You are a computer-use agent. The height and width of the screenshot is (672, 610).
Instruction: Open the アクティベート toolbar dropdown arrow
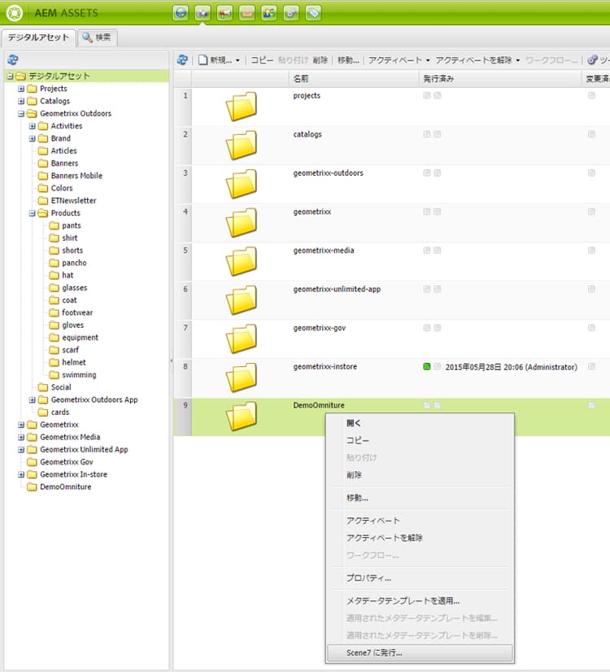tap(428, 60)
